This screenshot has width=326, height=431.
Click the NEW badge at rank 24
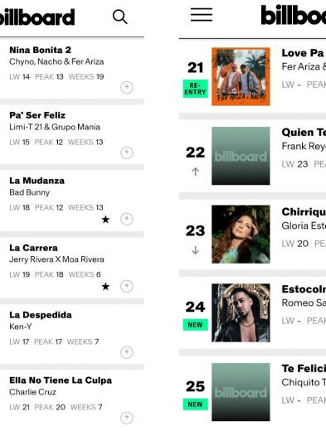195,325
